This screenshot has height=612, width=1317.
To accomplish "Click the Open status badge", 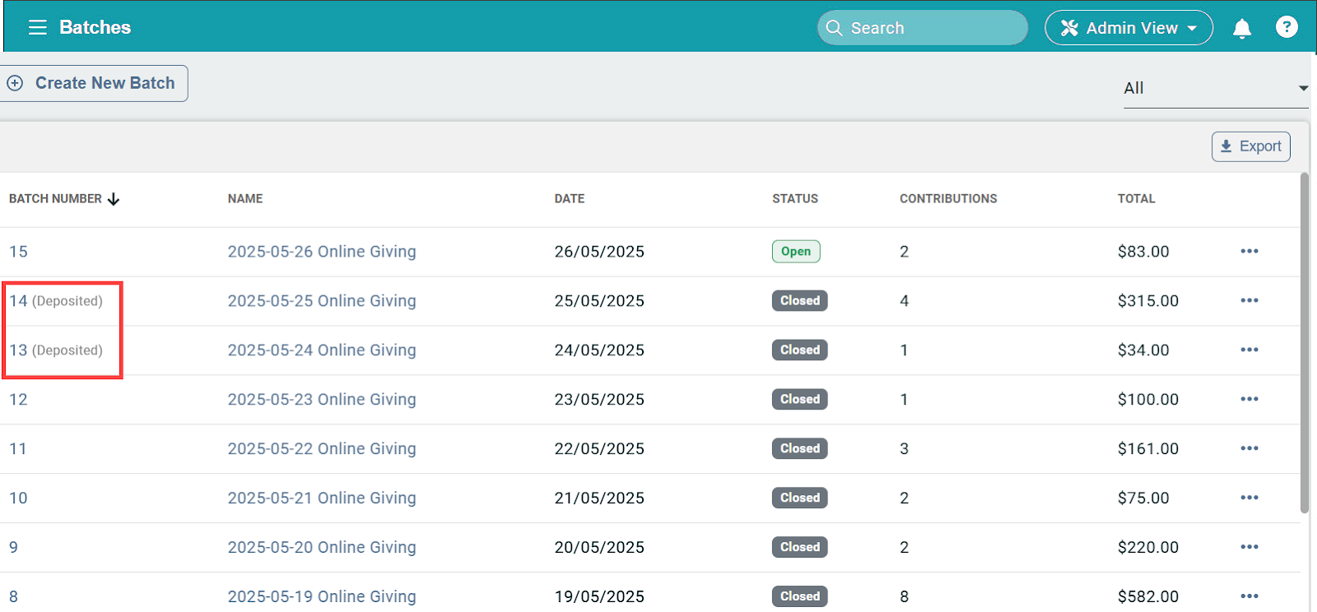I will (796, 251).
